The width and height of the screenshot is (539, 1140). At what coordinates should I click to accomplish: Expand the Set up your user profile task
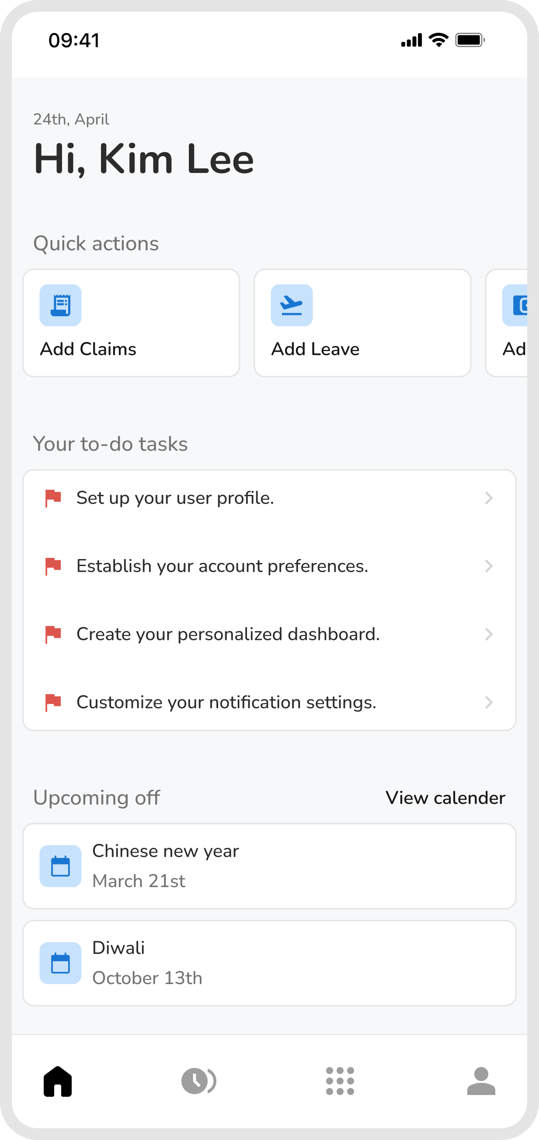(269, 498)
